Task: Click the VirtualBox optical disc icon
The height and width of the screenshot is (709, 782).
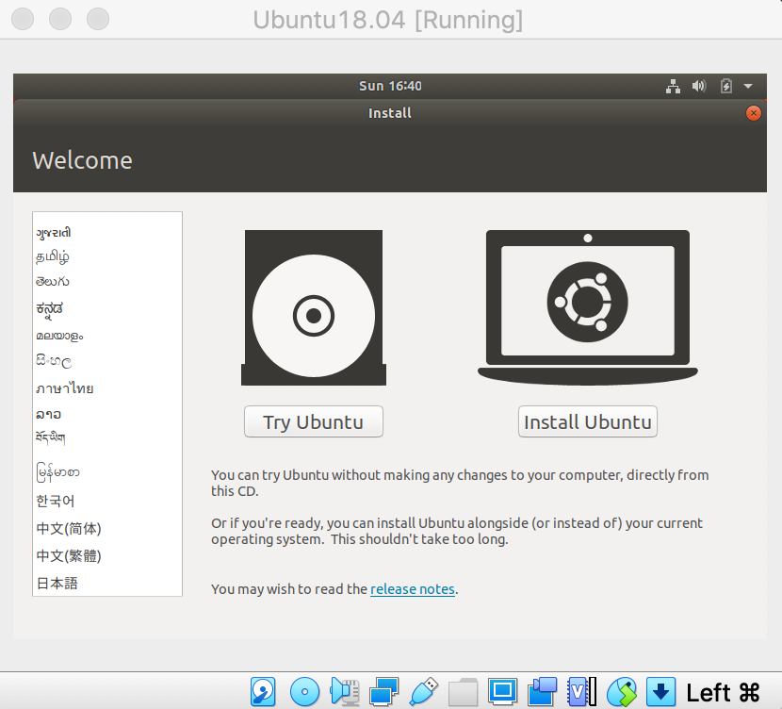Action: [304, 692]
